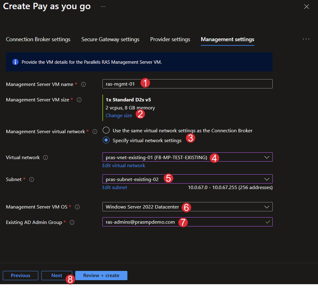The image size is (318, 291).
Task: Switch to Connection Broker settings tab
Action: pyautogui.click(x=38, y=39)
